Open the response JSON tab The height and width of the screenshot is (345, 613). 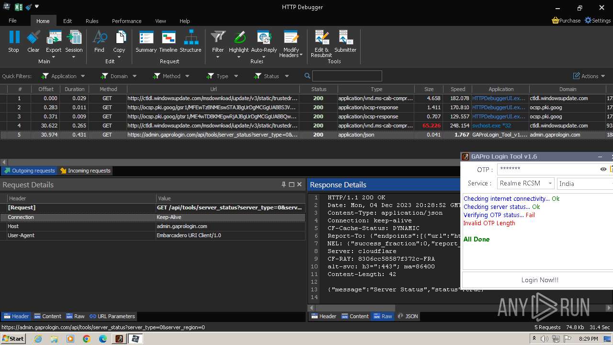coord(408,316)
